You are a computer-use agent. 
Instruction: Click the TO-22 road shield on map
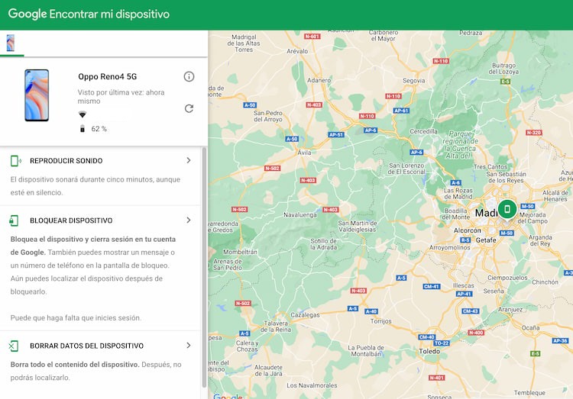(x=442, y=343)
